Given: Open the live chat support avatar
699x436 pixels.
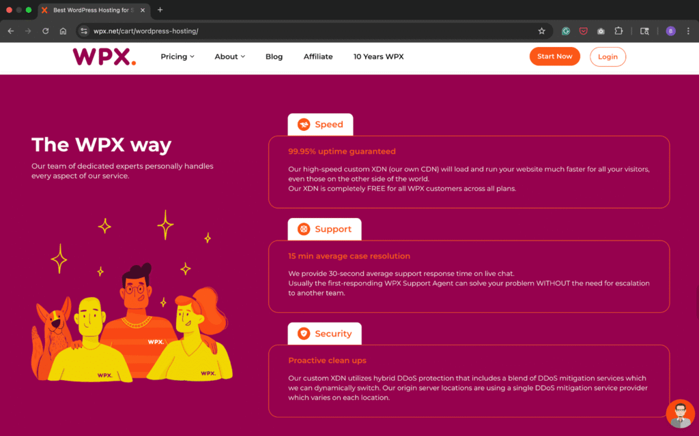Looking at the screenshot, I should (680, 414).
